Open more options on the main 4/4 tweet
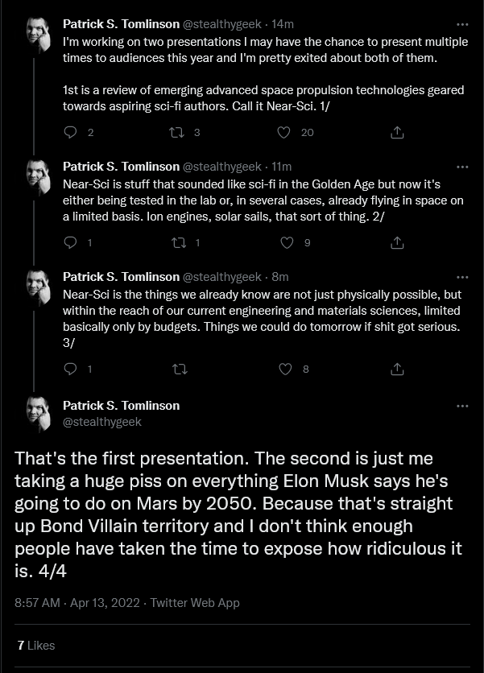This screenshot has height=673, width=484. [462, 406]
